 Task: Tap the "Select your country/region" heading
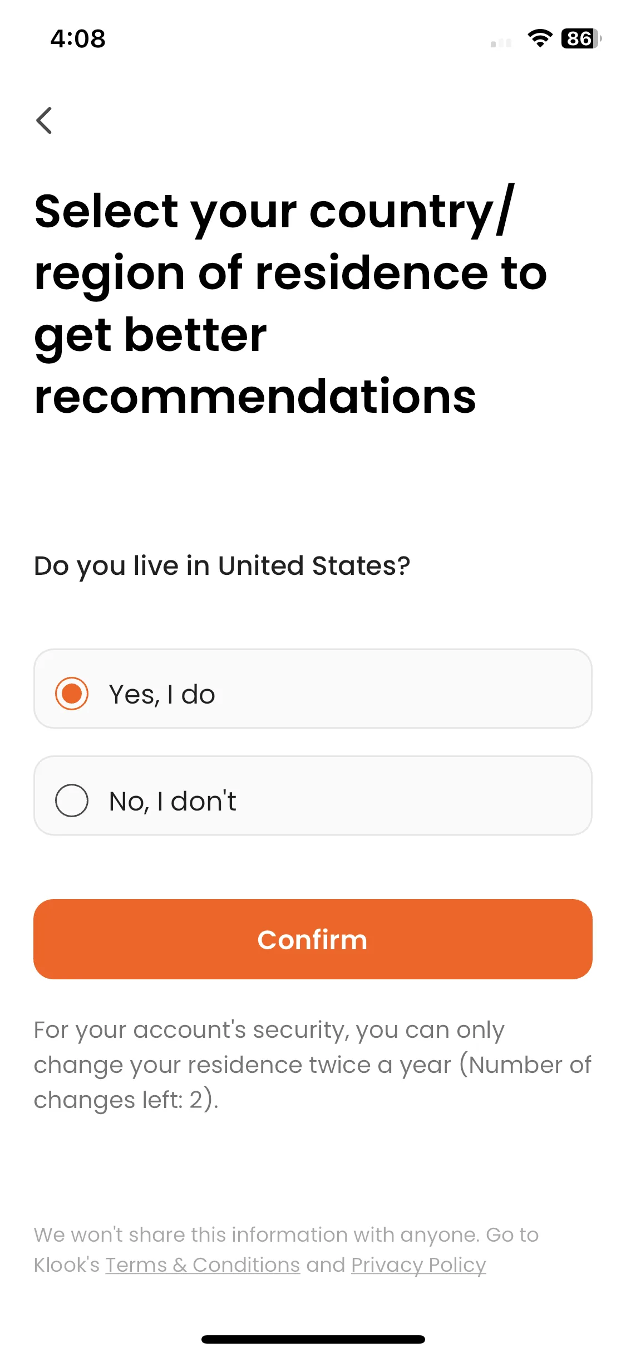click(290, 303)
